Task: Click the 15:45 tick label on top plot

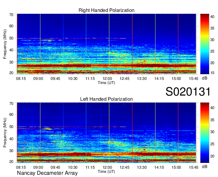Action: point(194,79)
